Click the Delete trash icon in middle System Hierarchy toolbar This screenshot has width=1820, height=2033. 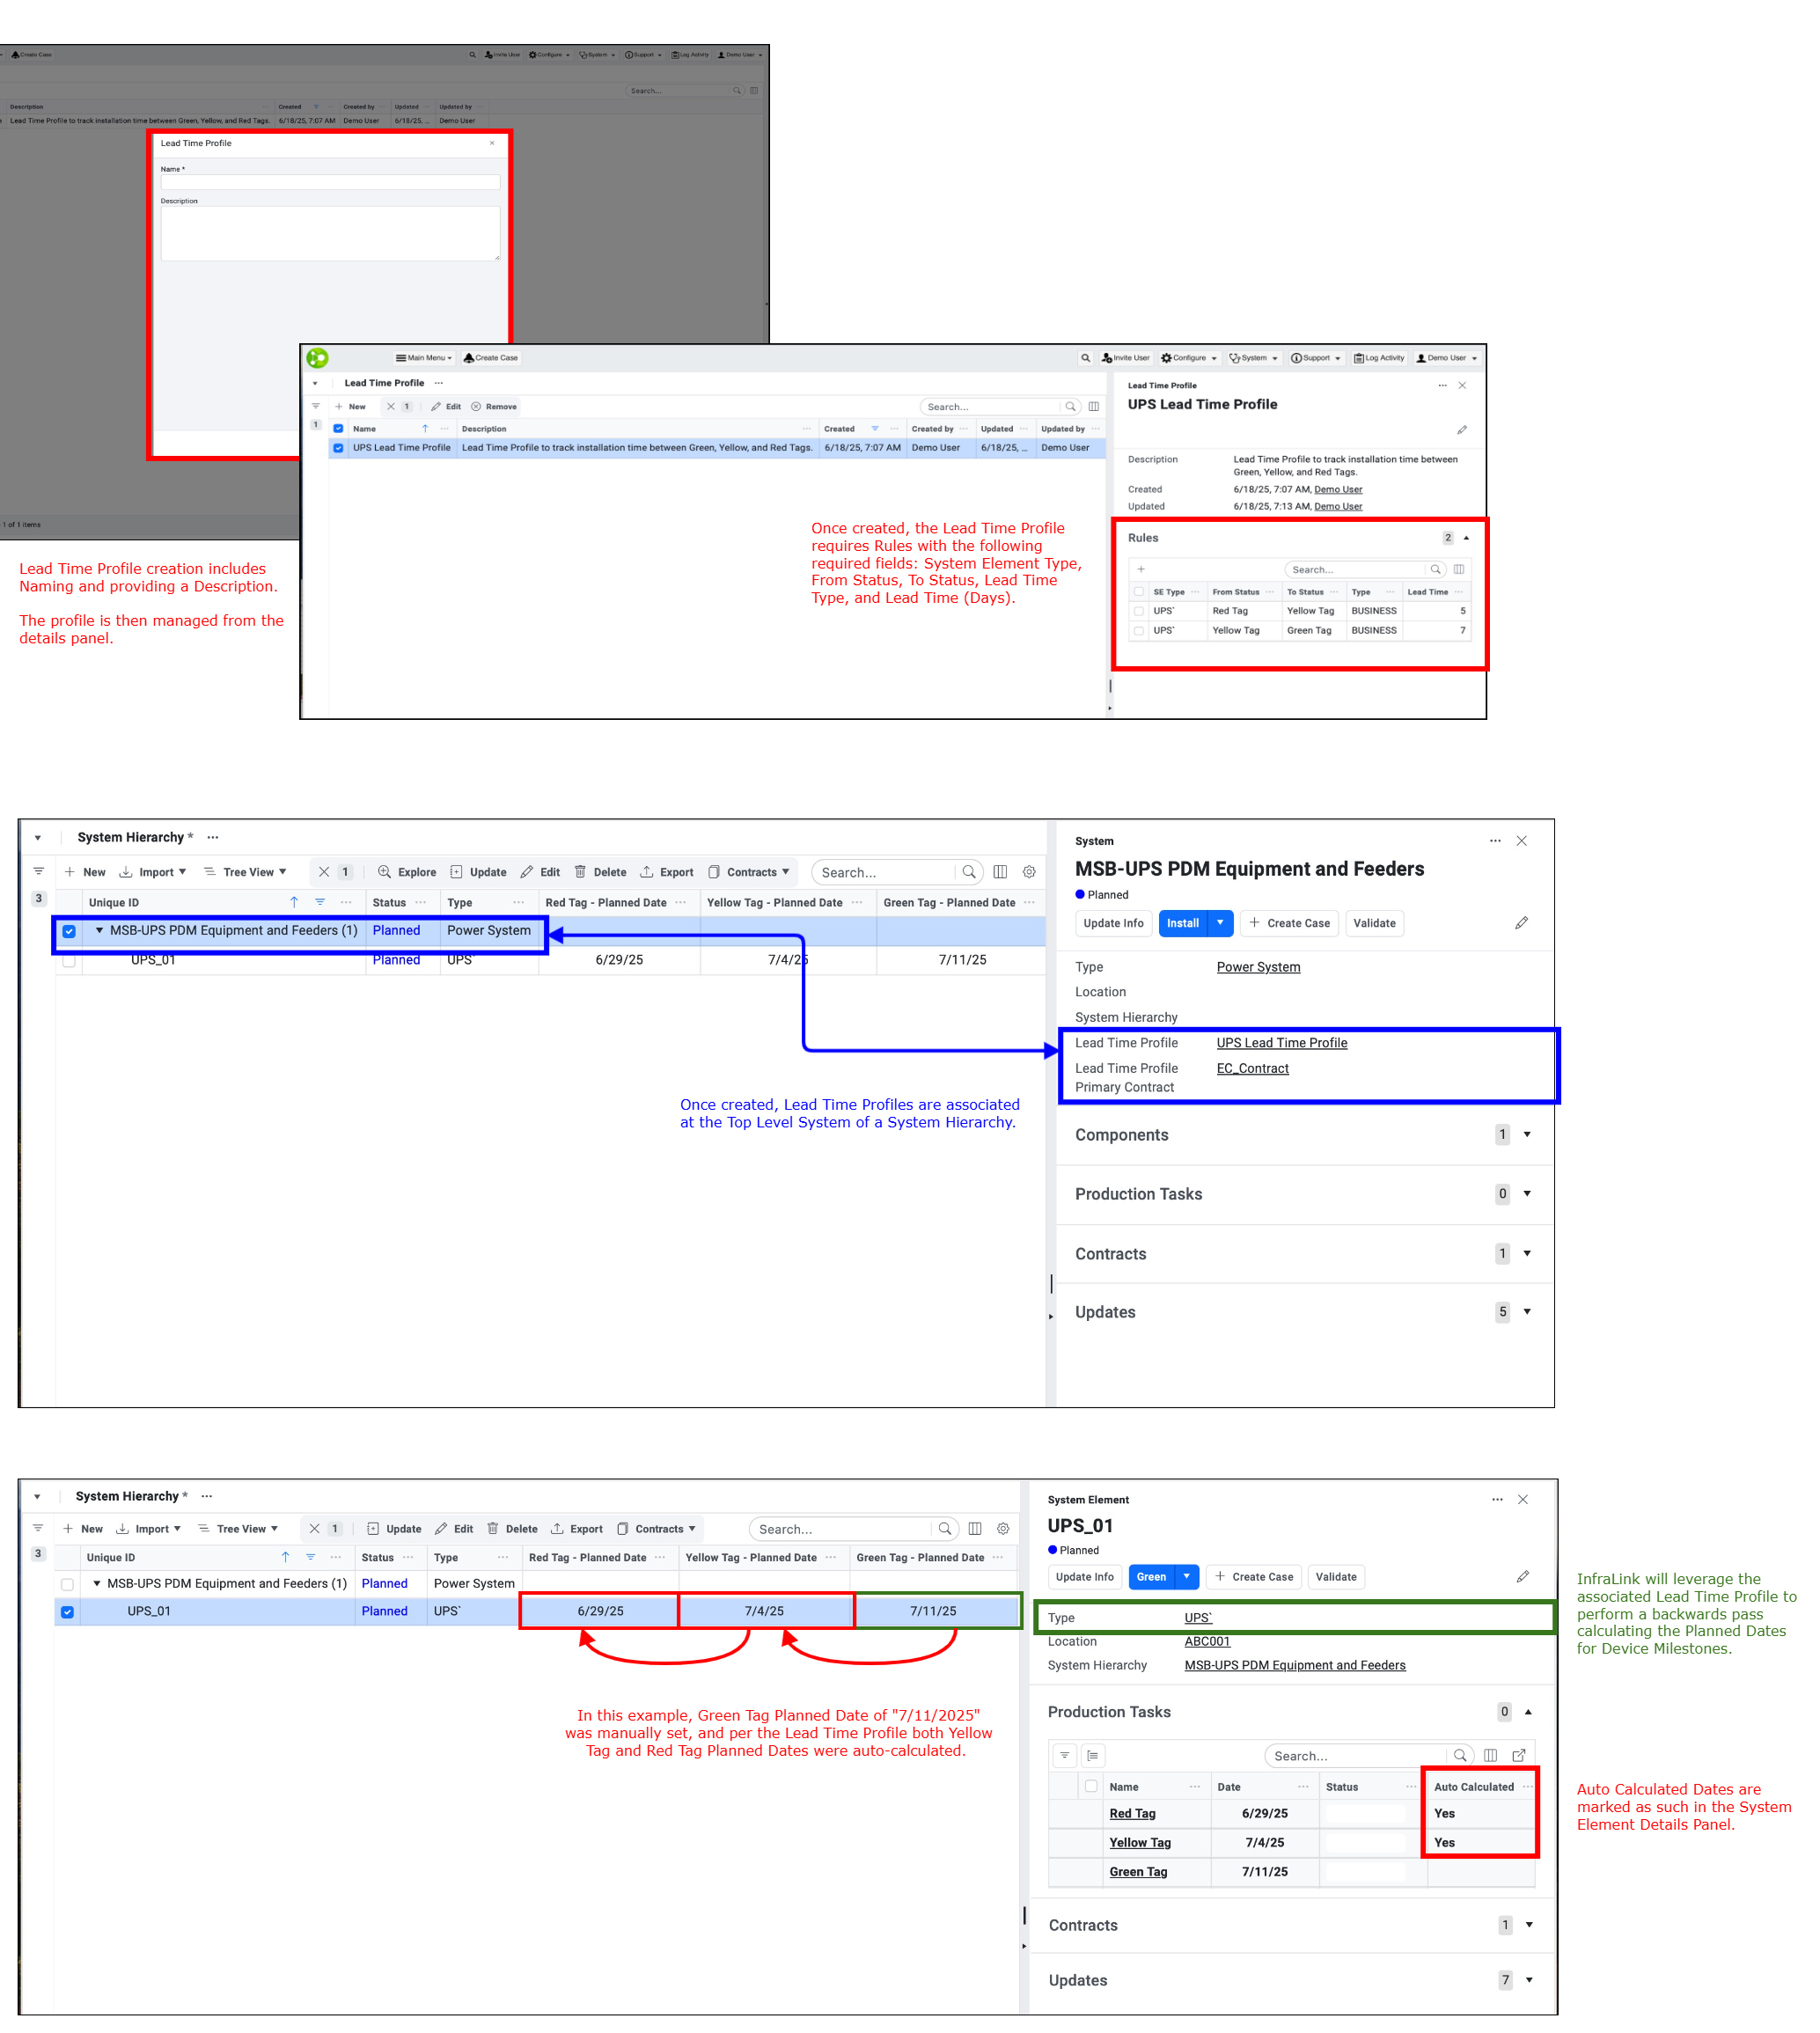pyautogui.click(x=580, y=872)
